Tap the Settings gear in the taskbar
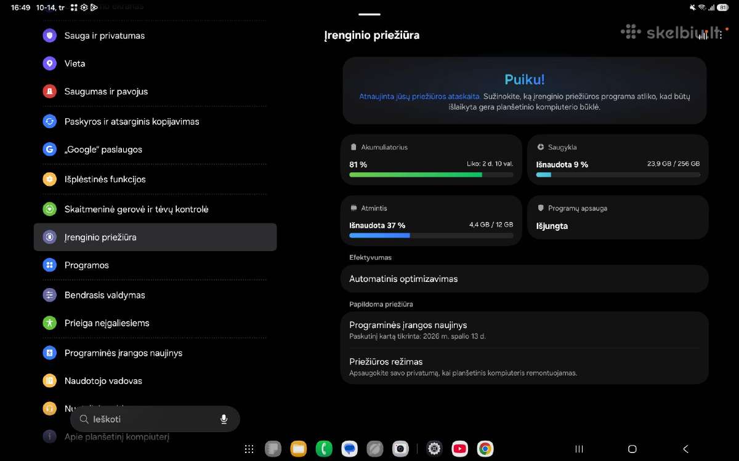This screenshot has width=739, height=461. (x=434, y=449)
